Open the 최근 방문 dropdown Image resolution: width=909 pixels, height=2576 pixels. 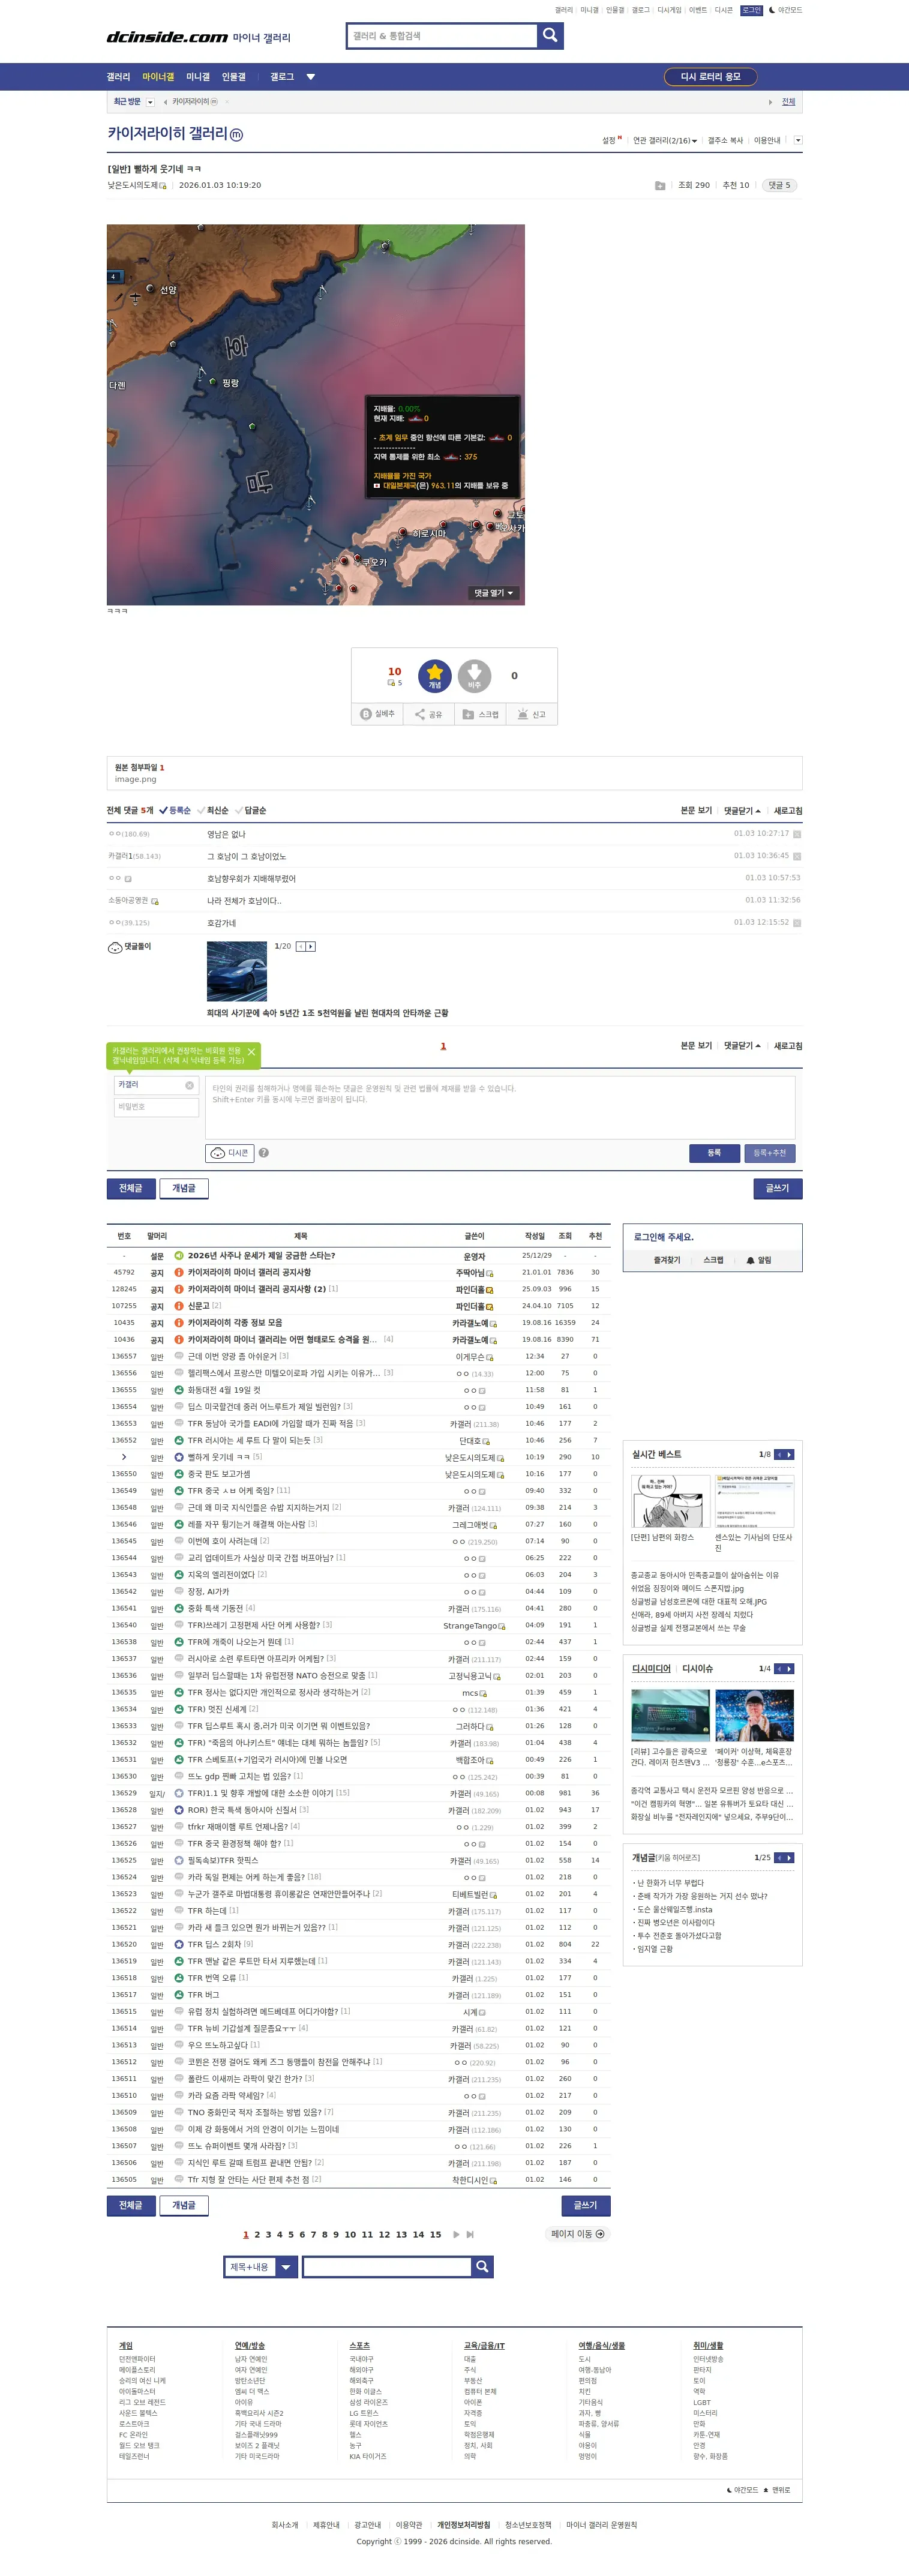(x=150, y=102)
